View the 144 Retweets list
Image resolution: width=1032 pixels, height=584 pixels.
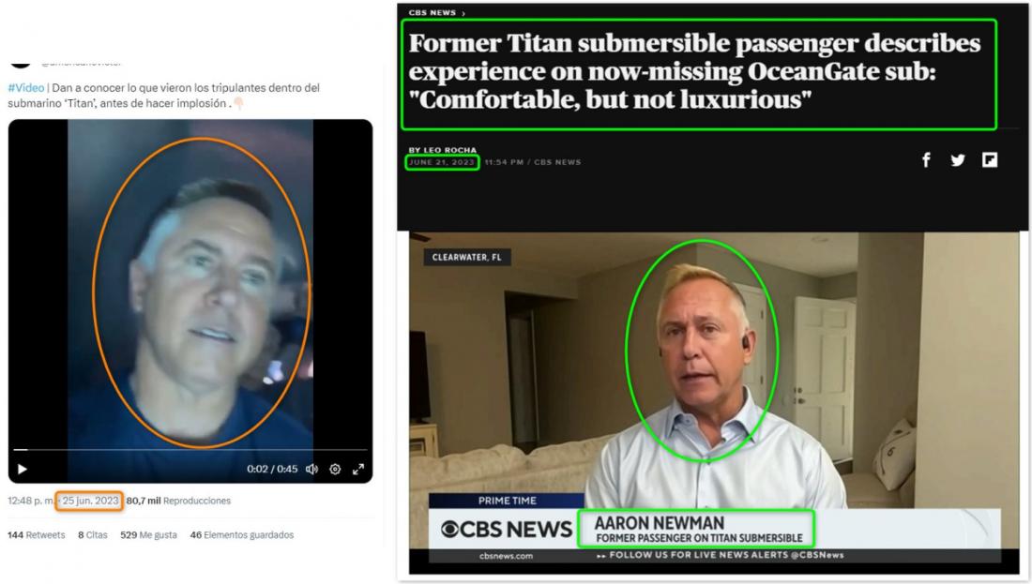click(x=37, y=534)
